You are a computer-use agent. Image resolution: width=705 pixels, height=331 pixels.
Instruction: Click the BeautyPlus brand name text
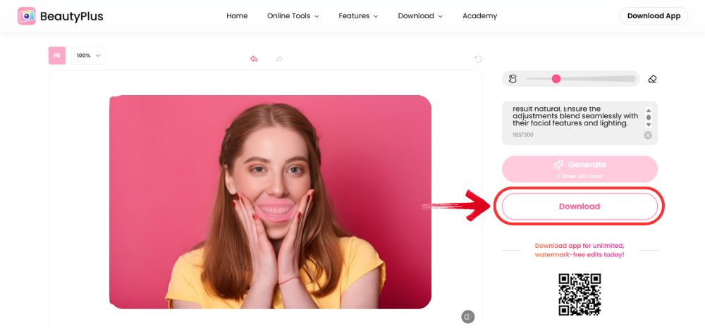coord(71,17)
